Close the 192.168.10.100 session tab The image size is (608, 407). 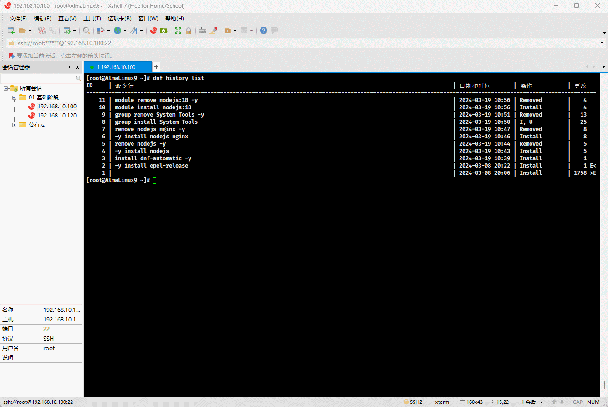pos(146,67)
